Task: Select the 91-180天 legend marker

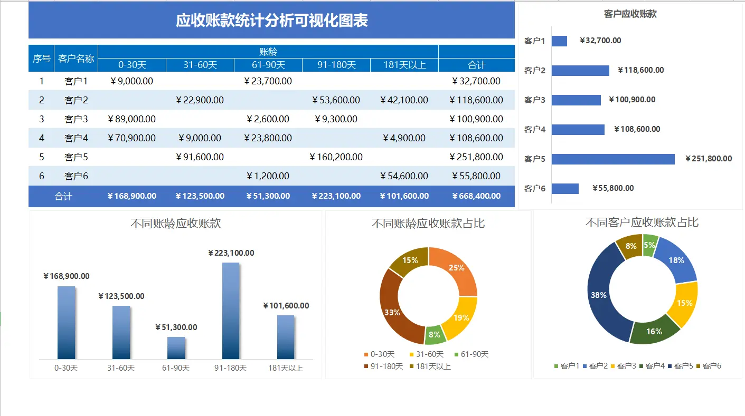Action: (366, 365)
